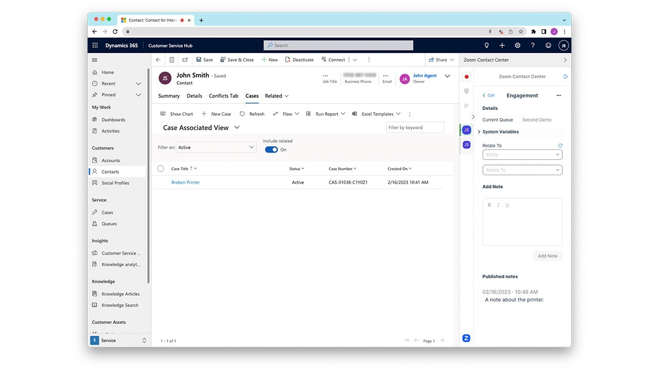Collapse the hamburger site map menu
The width and height of the screenshot is (659, 371).
[95, 60]
